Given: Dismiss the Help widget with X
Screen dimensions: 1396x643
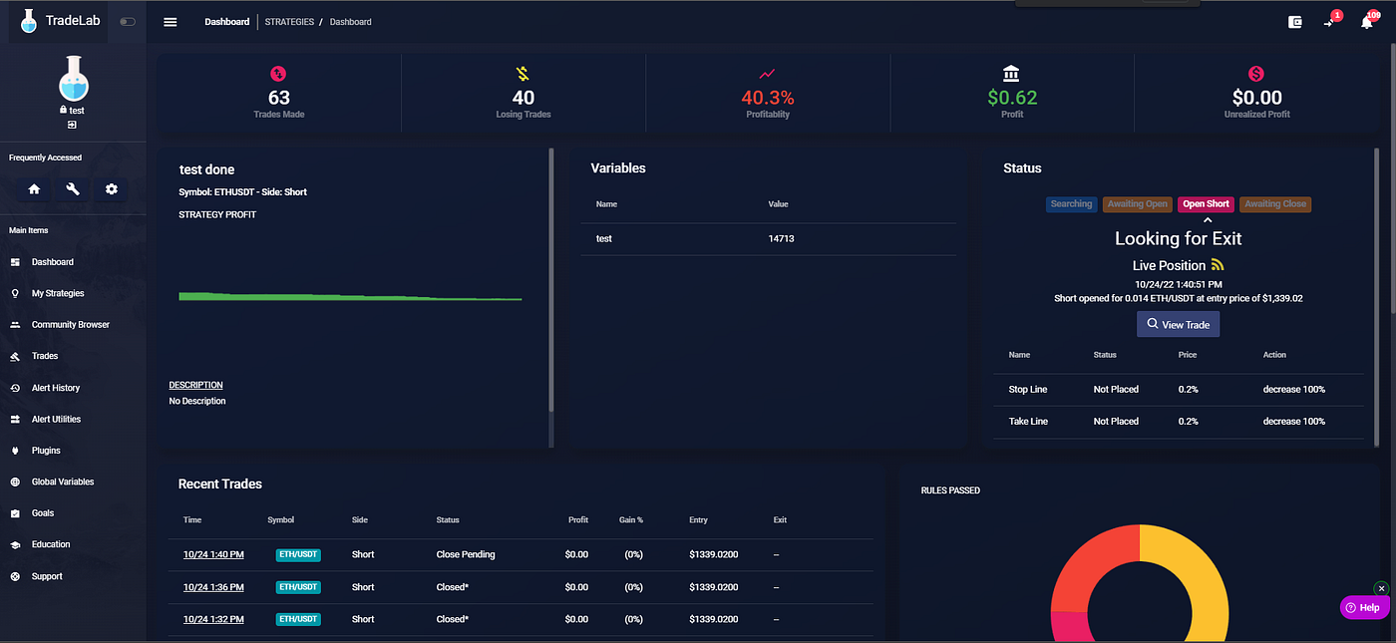Looking at the screenshot, I should click(x=1381, y=589).
